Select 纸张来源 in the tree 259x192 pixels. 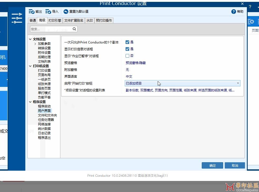(x=44, y=84)
